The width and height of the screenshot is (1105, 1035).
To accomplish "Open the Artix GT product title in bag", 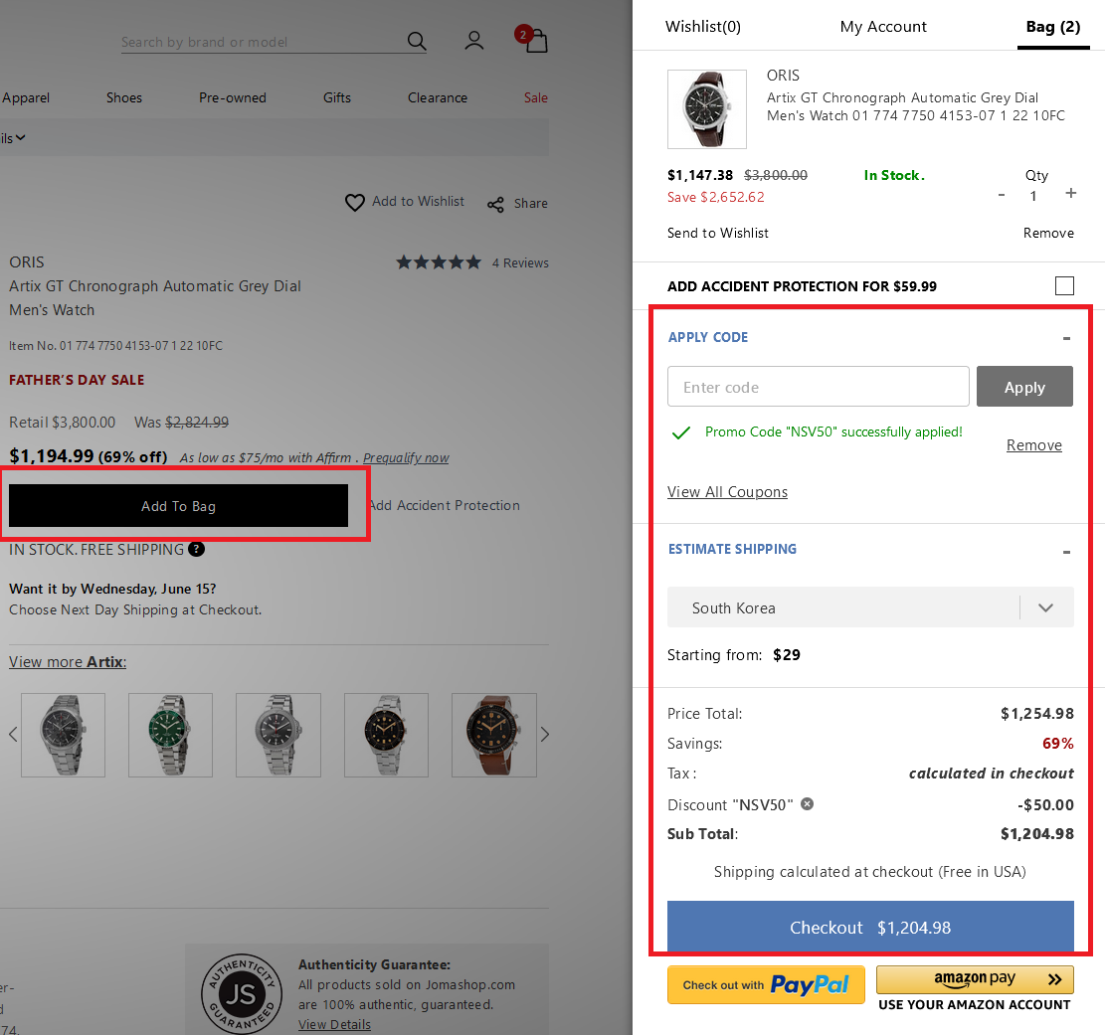I will 915,106.
